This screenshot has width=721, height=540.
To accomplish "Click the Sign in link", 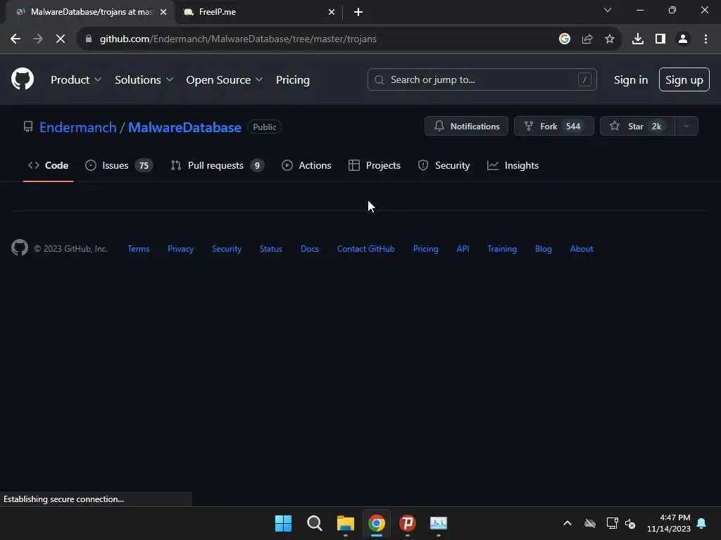I will click(x=630, y=80).
